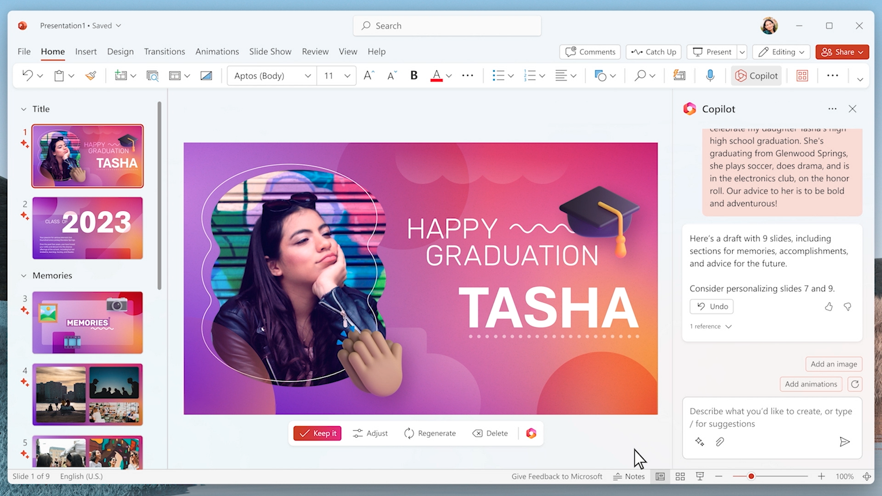Drag the zoom level slider
Screen dimensions: 882x496
(x=749, y=477)
